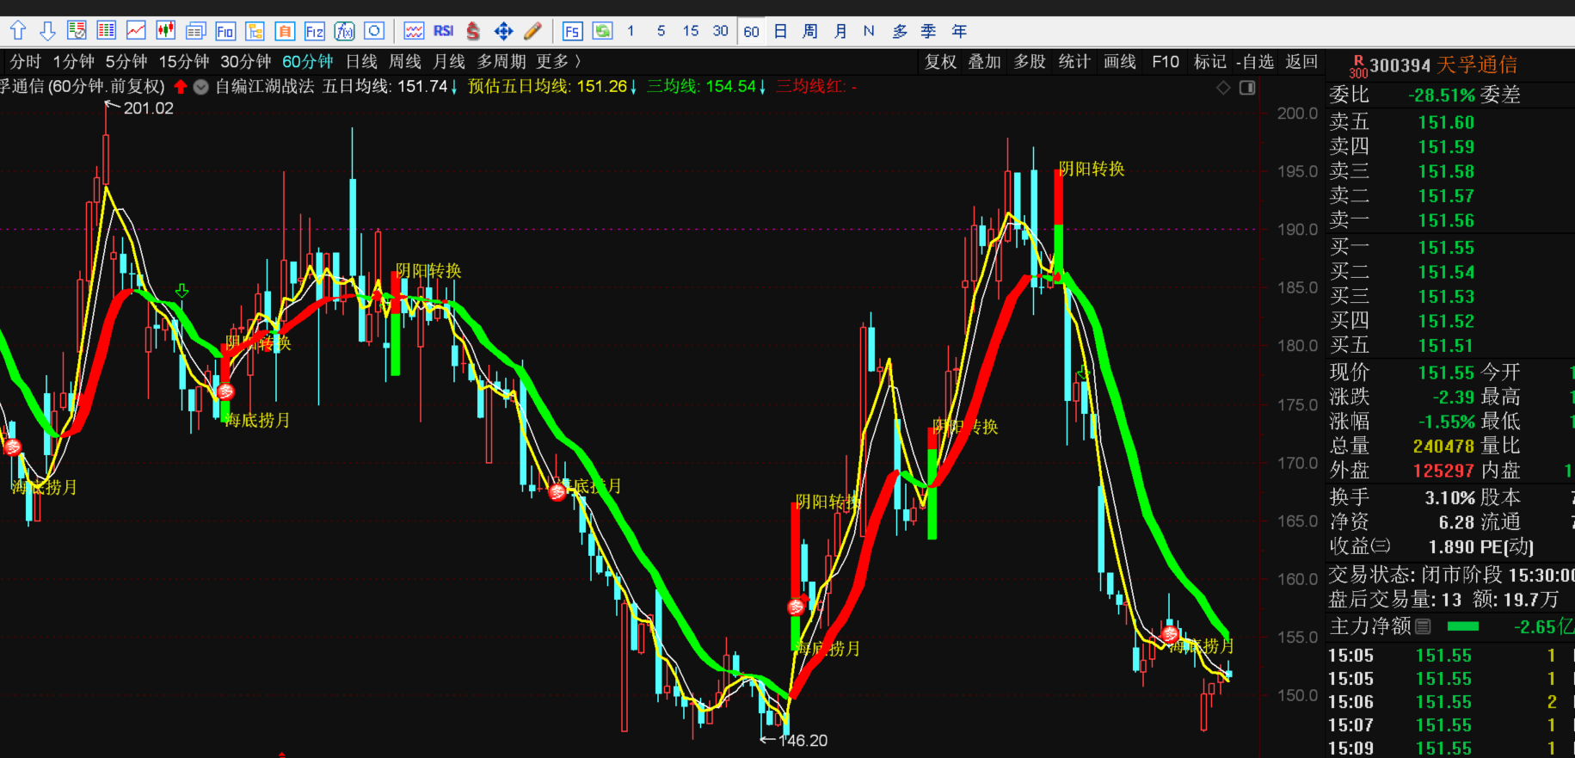The image size is (1575, 758).
Task: Open the wavy-lines indicator icon
Action: tap(414, 31)
